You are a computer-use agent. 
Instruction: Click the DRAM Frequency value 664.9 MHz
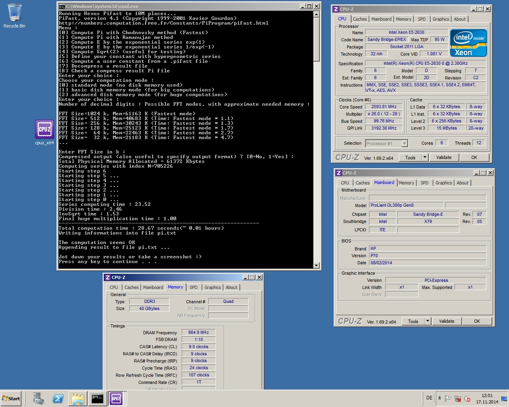click(x=198, y=332)
